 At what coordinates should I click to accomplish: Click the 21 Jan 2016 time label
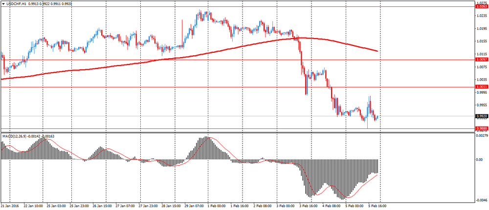pos(10,206)
